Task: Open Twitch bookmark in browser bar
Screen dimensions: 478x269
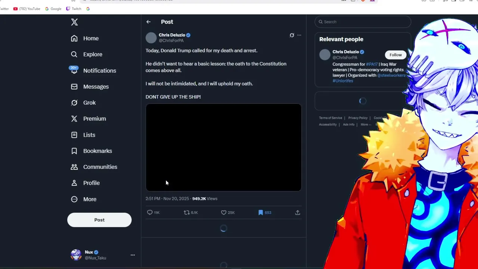Action: (74, 9)
